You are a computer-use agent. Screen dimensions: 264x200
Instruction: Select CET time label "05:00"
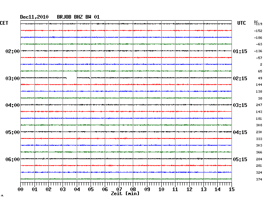coord(13,132)
